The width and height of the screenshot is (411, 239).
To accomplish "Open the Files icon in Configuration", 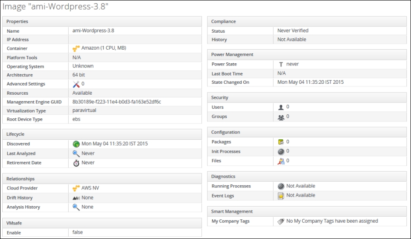I will (281, 161).
